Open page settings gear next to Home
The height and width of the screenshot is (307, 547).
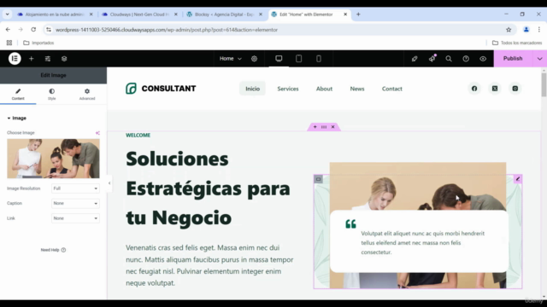pos(255,59)
